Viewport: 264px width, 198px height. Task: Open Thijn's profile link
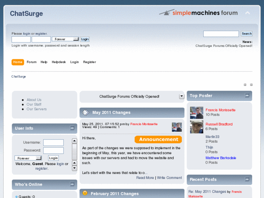pyautogui.click(x=209, y=147)
